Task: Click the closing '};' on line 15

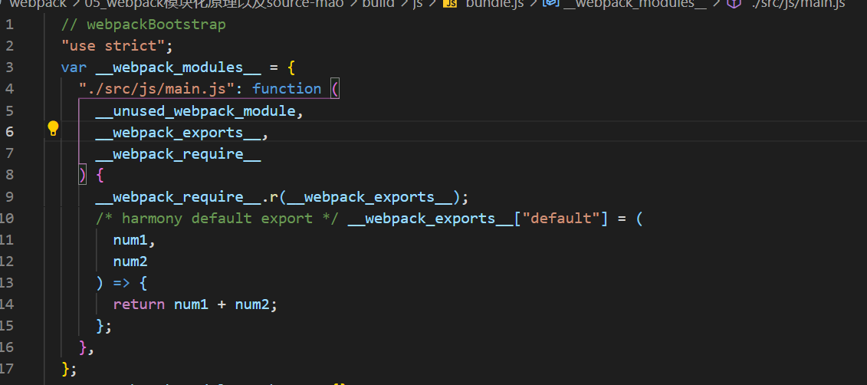Action: pyautogui.click(x=104, y=326)
